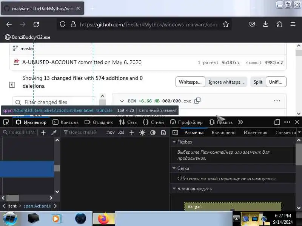
Task: Toggle responsive design mode icon
Action: pos(277,122)
